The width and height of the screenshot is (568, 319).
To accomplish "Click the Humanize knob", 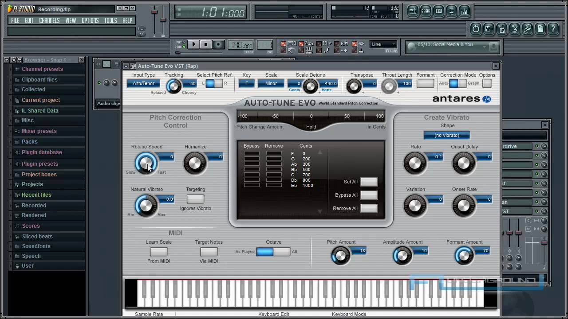I will pyautogui.click(x=194, y=163).
